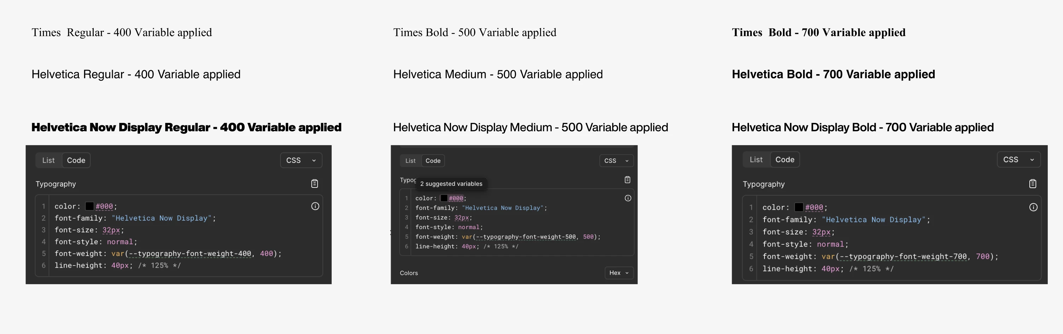
Task: Click black color swatch in middle panel
Action: click(x=444, y=198)
